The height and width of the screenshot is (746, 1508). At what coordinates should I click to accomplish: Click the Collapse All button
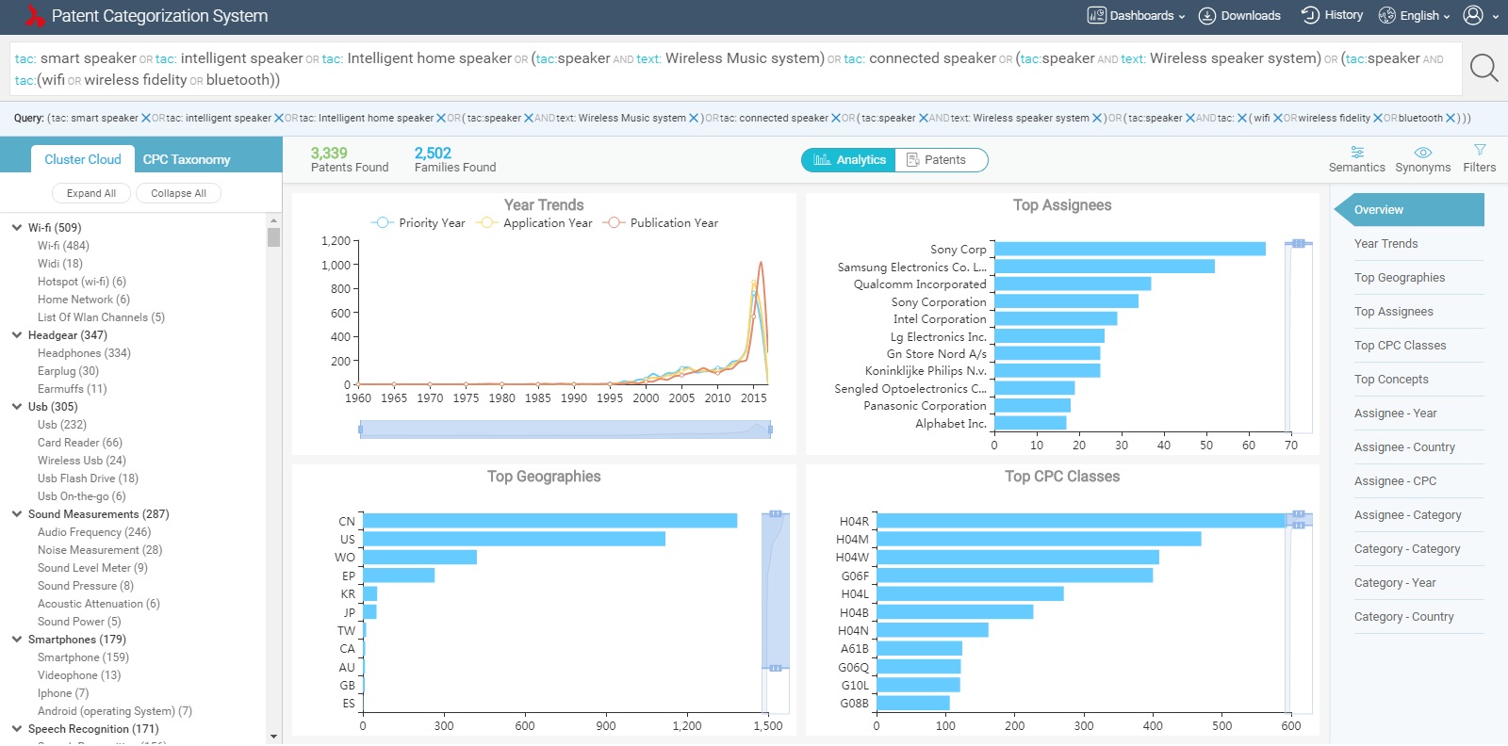tap(178, 193)
